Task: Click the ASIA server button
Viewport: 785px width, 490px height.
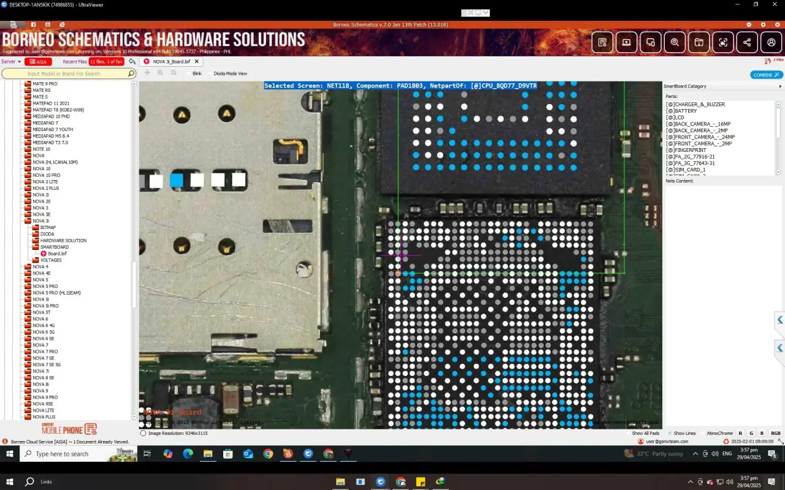Action: coord(38,61)
